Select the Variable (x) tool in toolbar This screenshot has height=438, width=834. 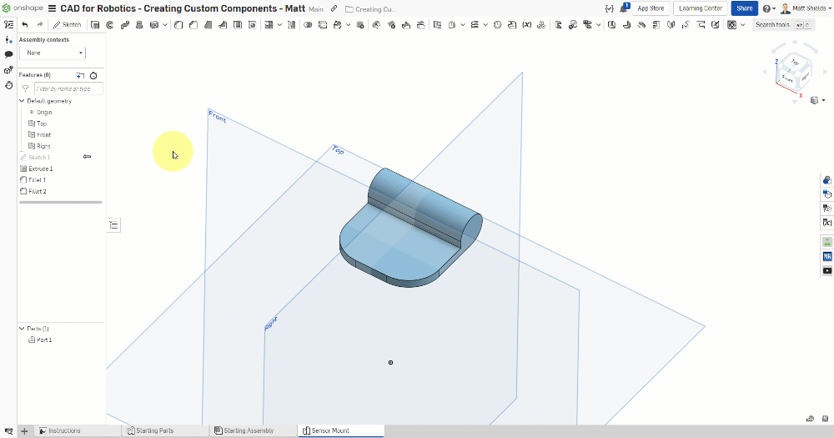(x=526, y=25)
